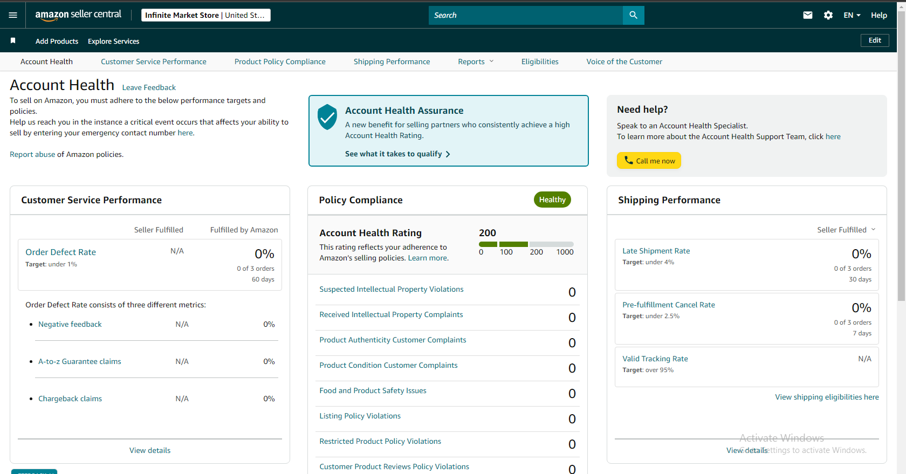Click the Help link in header
906x474 pixels.
point(878,15)
